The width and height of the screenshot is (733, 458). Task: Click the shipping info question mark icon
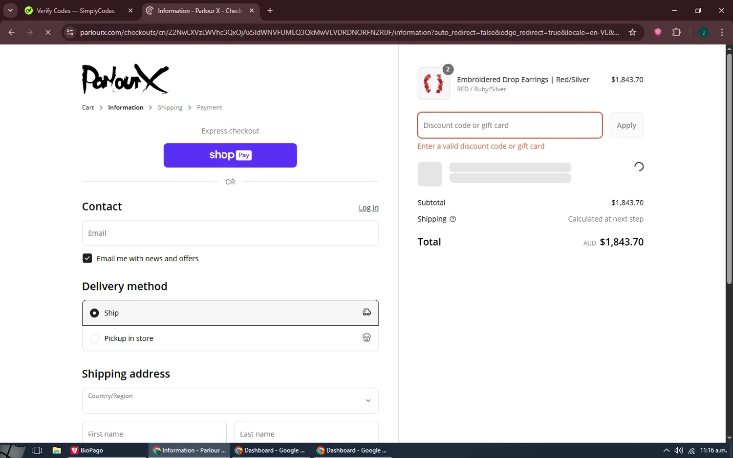coord(453,219)
